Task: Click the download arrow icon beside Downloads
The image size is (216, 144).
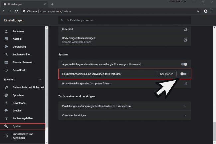Action: click(6, 103)
